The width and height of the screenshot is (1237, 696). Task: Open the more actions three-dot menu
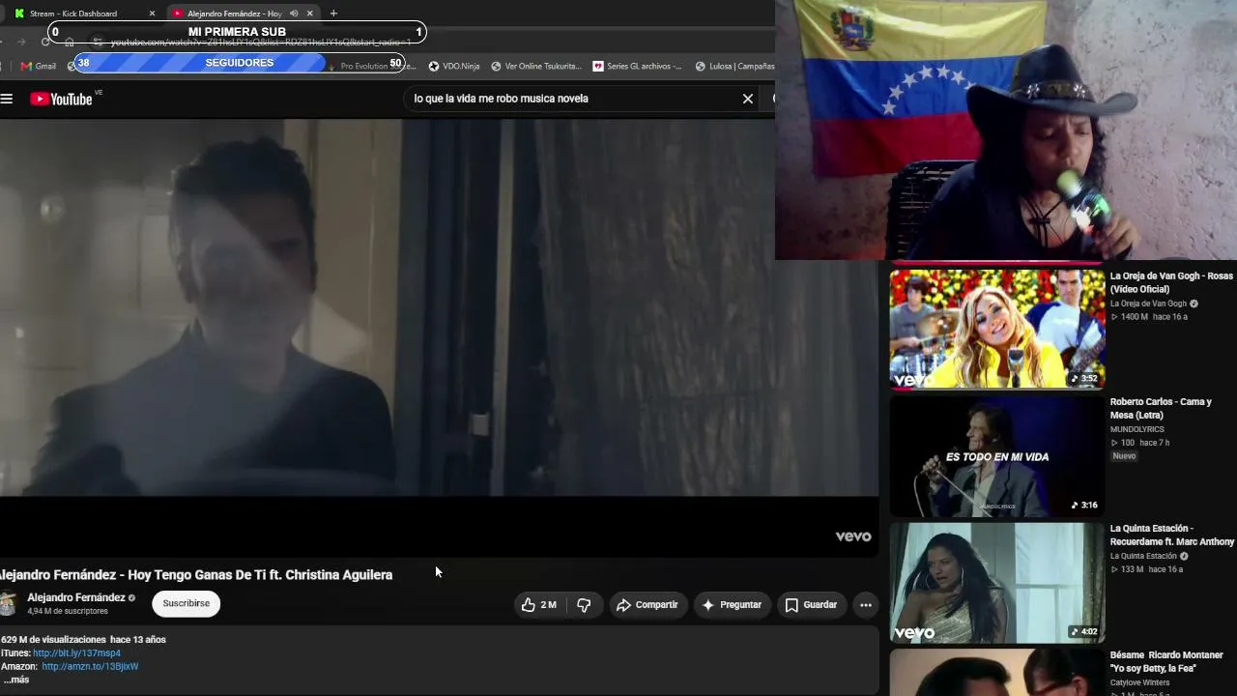click(x=866, y=605)
